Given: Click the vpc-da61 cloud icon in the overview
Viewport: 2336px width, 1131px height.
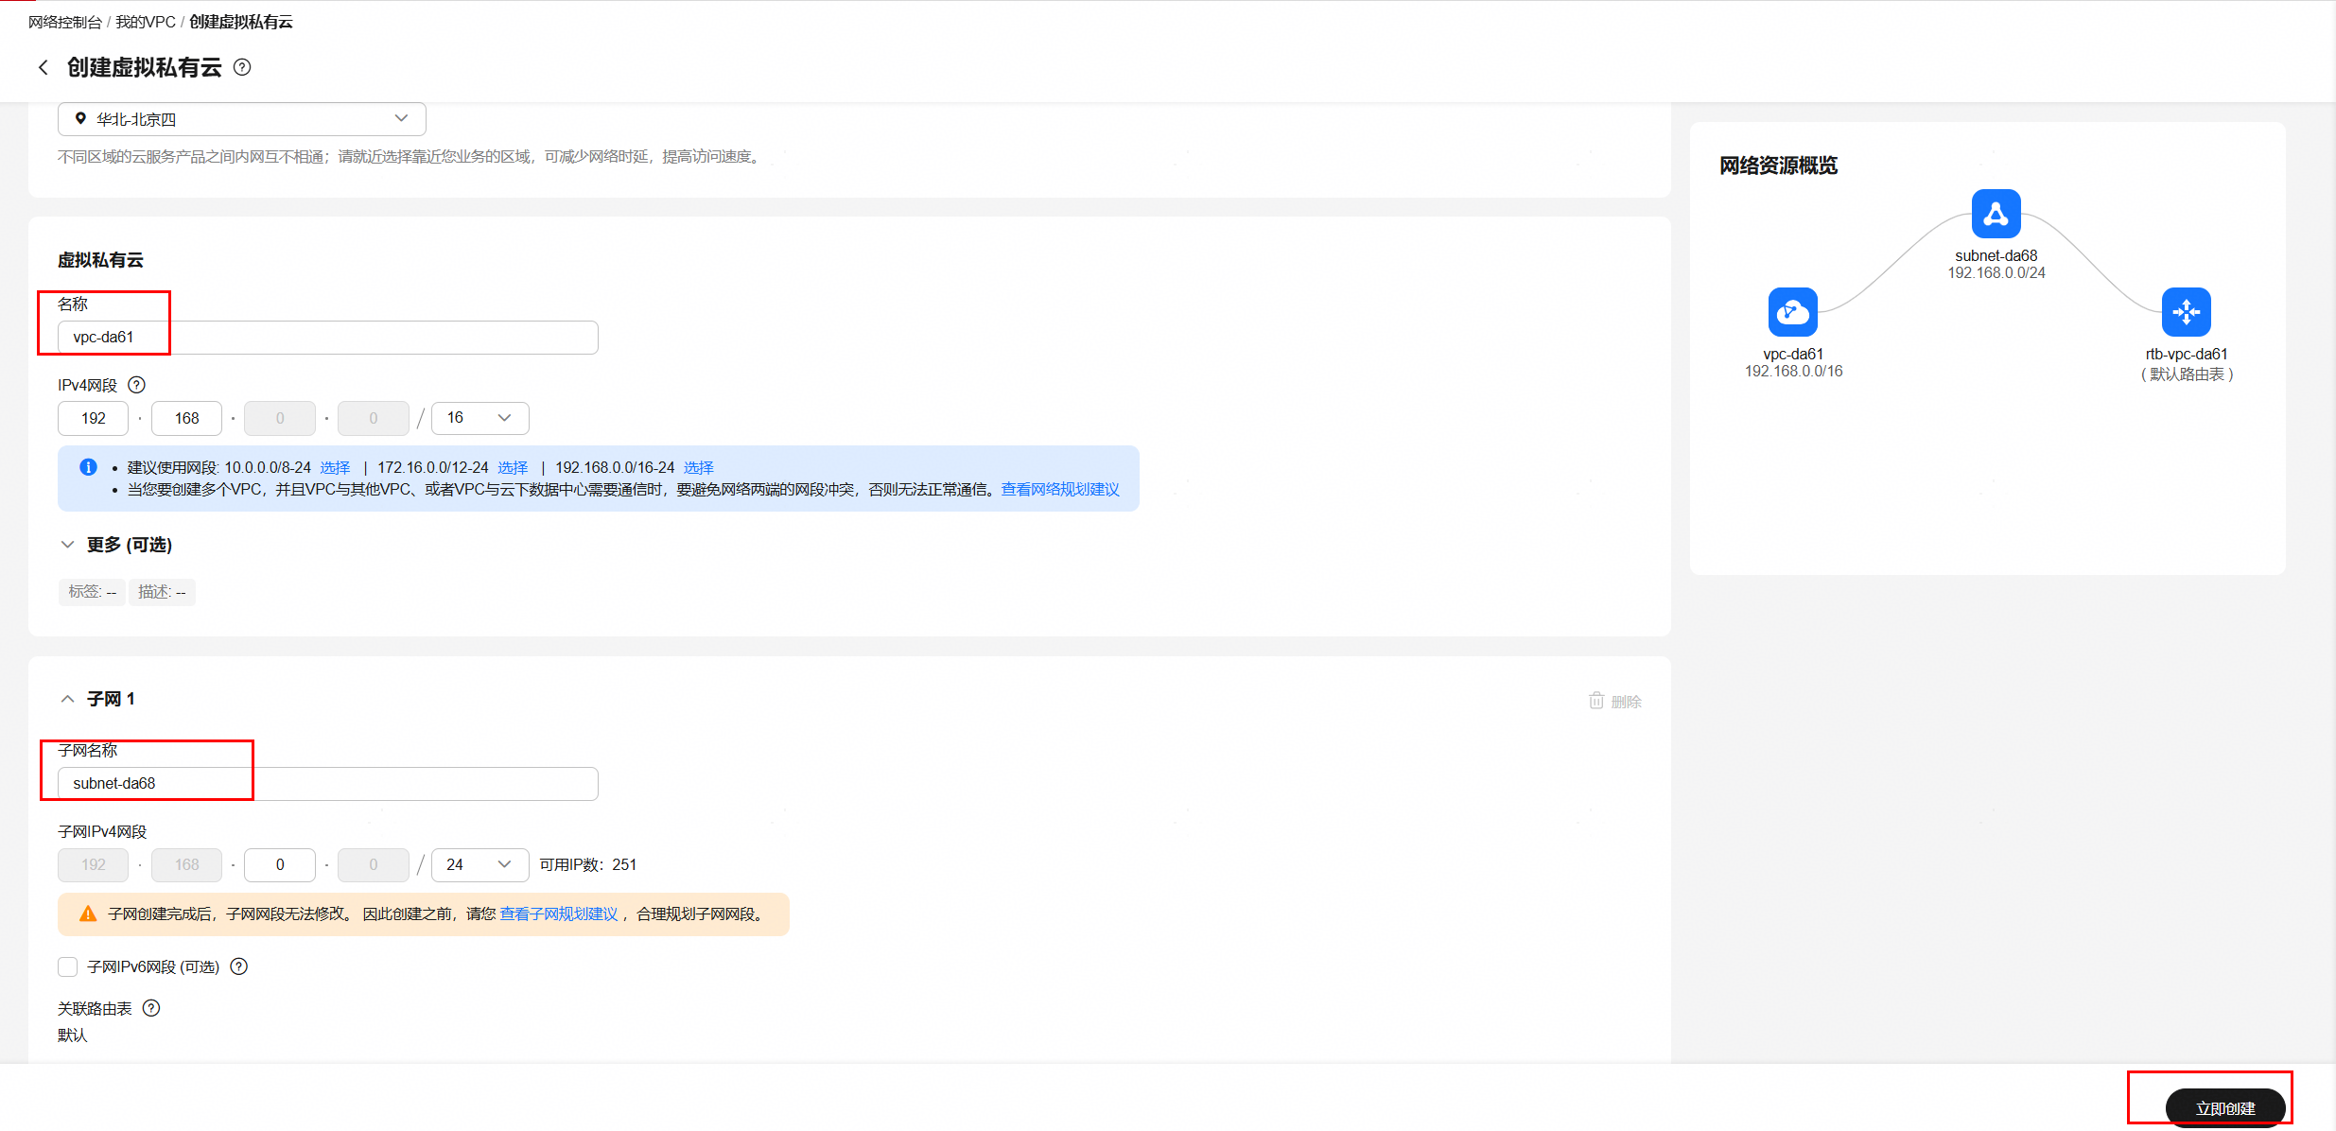Looking at the screenshot, I should (x=1792, y=312).
